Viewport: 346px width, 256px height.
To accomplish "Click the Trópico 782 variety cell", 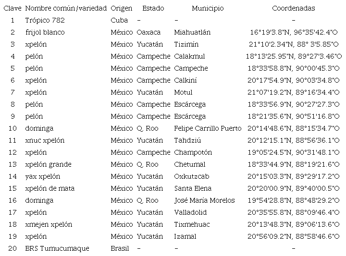I will (x=45, y=20).
